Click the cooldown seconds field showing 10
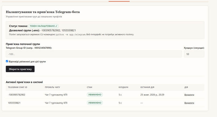 pos(194,54)
